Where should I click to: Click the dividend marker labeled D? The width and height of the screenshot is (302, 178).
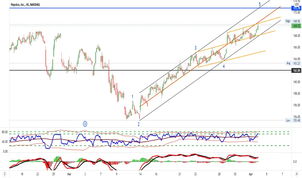(85, 124)
